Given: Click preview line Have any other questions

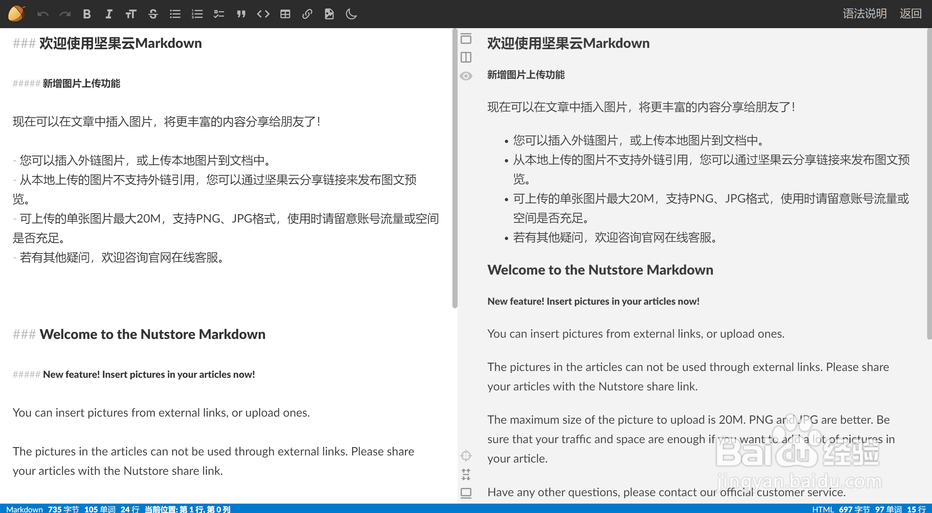Looking at the screenshot, I should pos(666,492).
